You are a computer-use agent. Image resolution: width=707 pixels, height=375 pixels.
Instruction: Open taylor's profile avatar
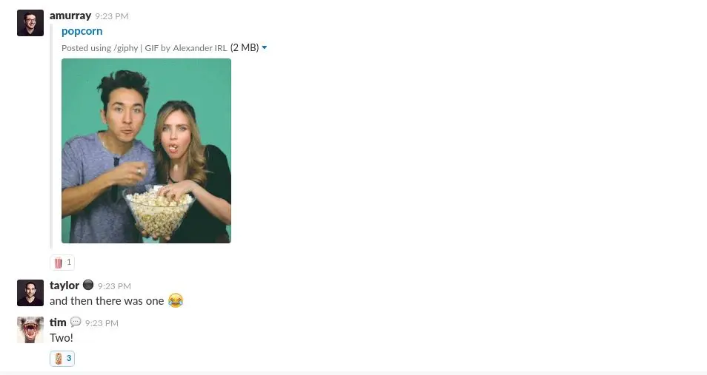tap(30, 293)
